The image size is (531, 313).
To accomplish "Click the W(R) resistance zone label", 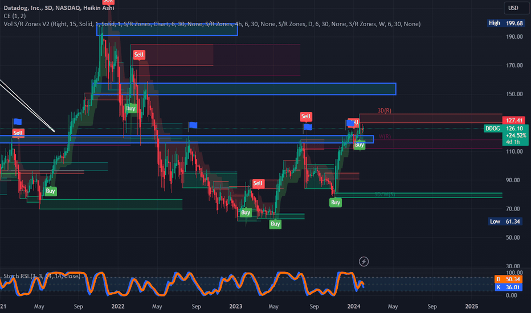I will tap(385, 137).
